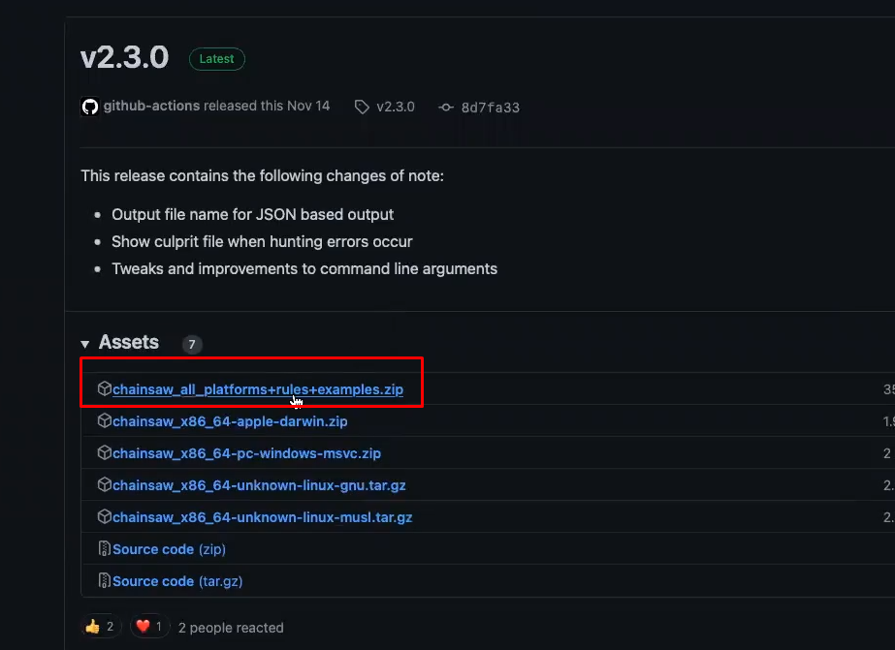Click file icon for Source code (tar.gz)
The height and width of the screenshot is (650, 895).
(x=105, y=580)
